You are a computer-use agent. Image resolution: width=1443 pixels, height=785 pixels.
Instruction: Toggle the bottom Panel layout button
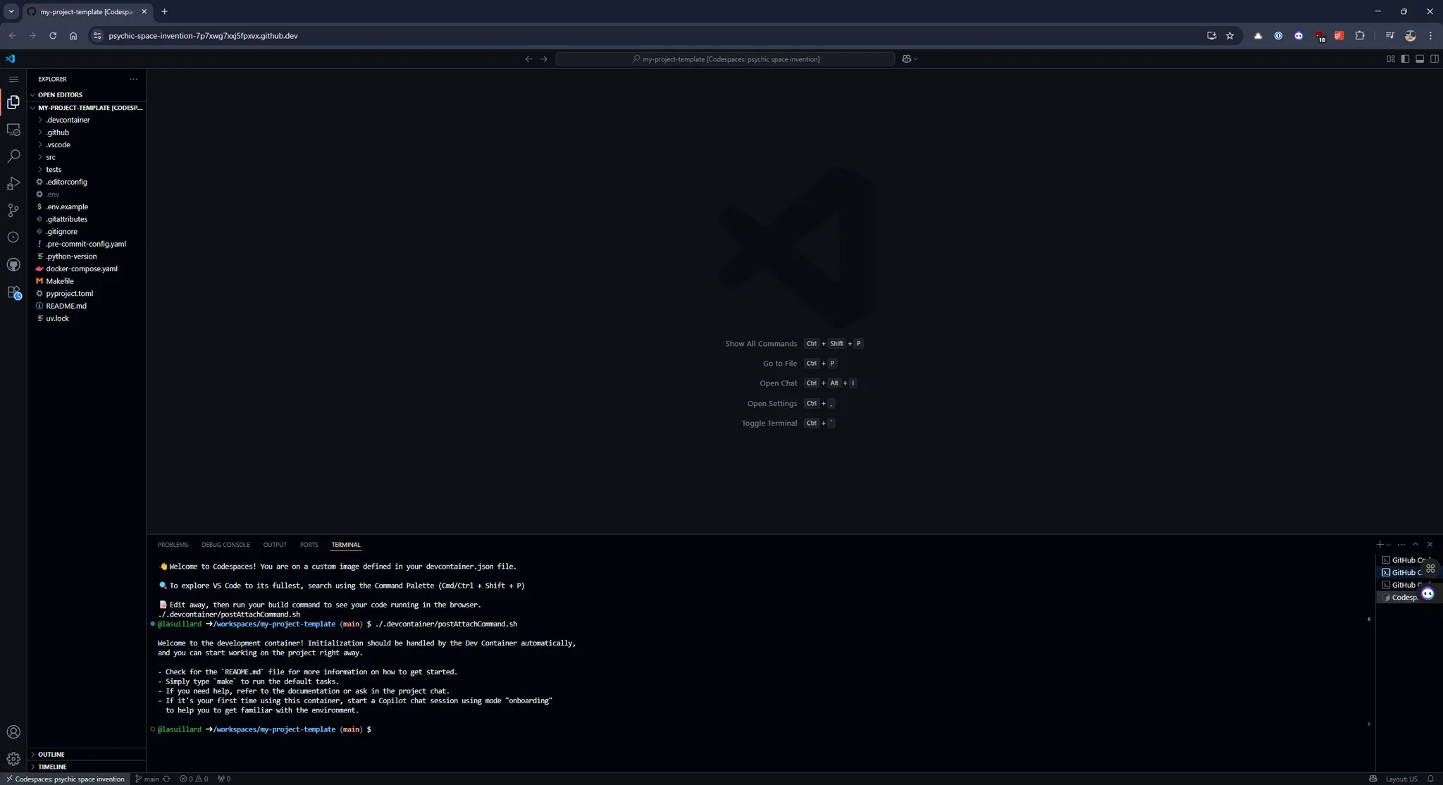[1420, 59]
